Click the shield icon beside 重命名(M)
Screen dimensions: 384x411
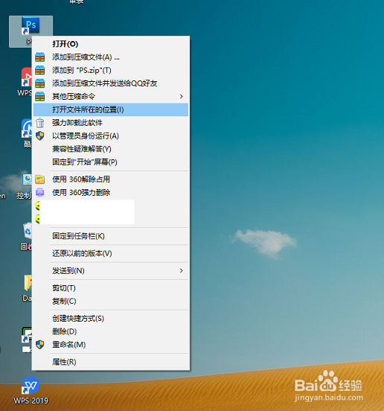point(40,345)
